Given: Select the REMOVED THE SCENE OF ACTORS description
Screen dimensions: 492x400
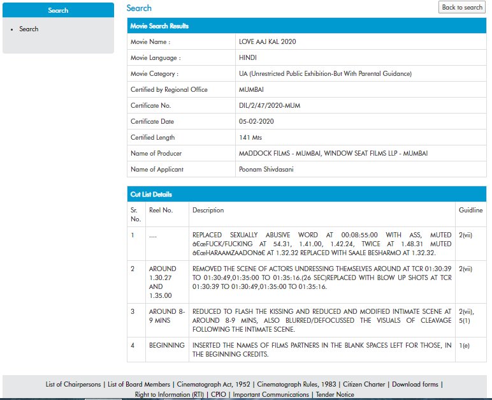Looking at the screenshot, I should (x=322, y=278).
